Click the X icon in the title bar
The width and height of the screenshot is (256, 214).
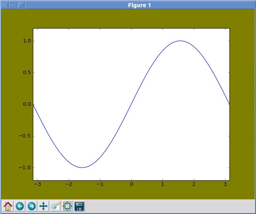(x=5, y=5)
